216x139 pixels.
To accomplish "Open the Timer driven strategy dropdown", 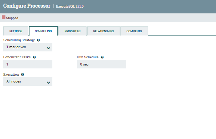I will pos(28,47).
